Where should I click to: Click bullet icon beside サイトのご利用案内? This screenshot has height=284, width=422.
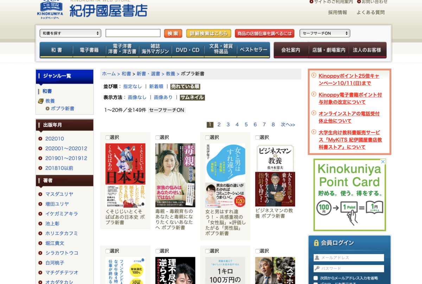point(312,2)
